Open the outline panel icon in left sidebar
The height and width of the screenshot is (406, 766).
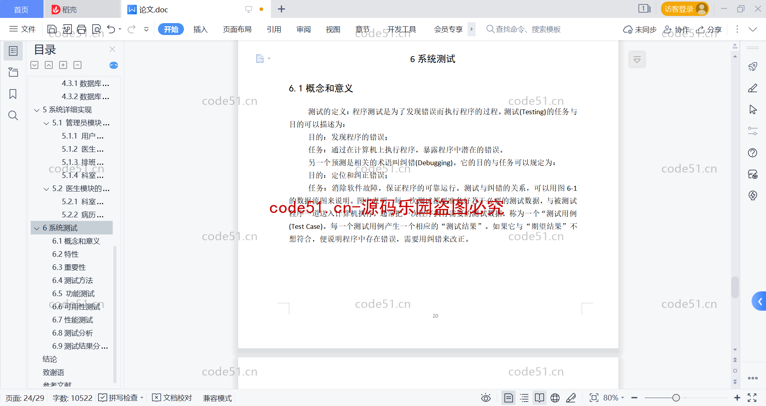[x=13, y=51]
